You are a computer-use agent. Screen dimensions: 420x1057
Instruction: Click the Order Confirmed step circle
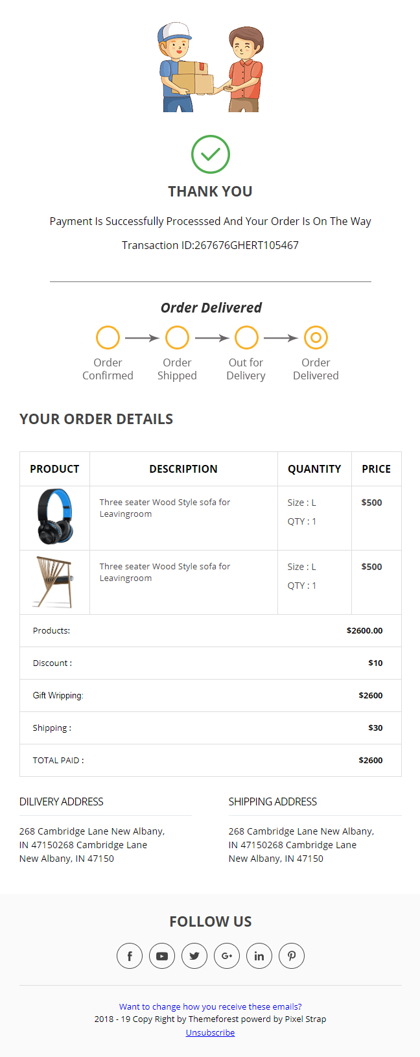click(108, 338)
